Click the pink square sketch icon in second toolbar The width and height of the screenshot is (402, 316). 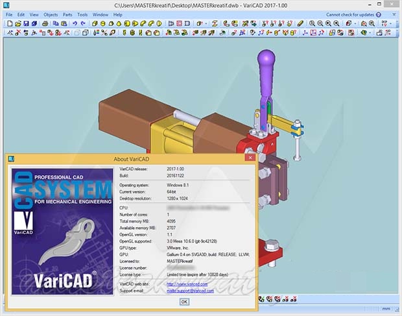(x=313, y=32)
